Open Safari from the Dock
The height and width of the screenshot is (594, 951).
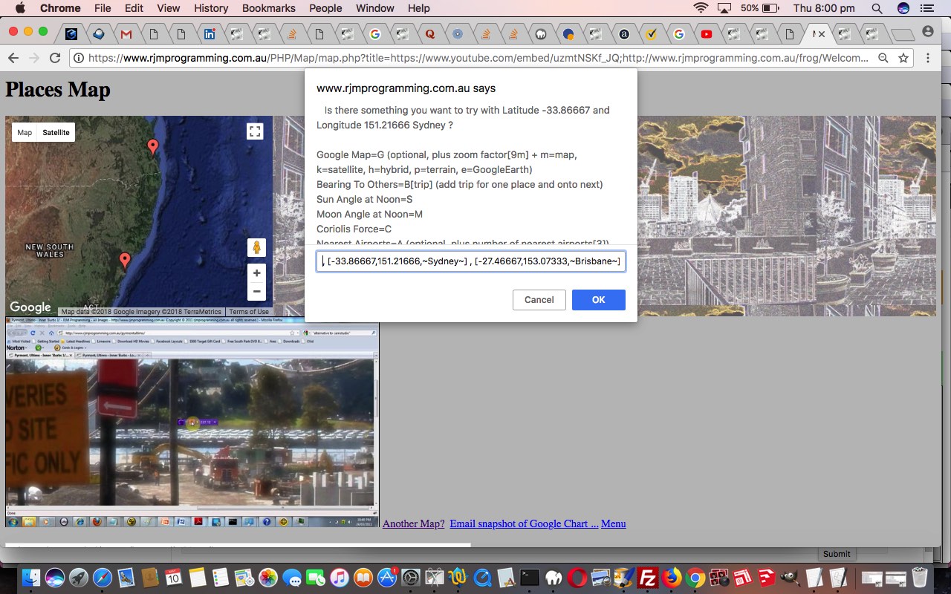tap(103, 578)
